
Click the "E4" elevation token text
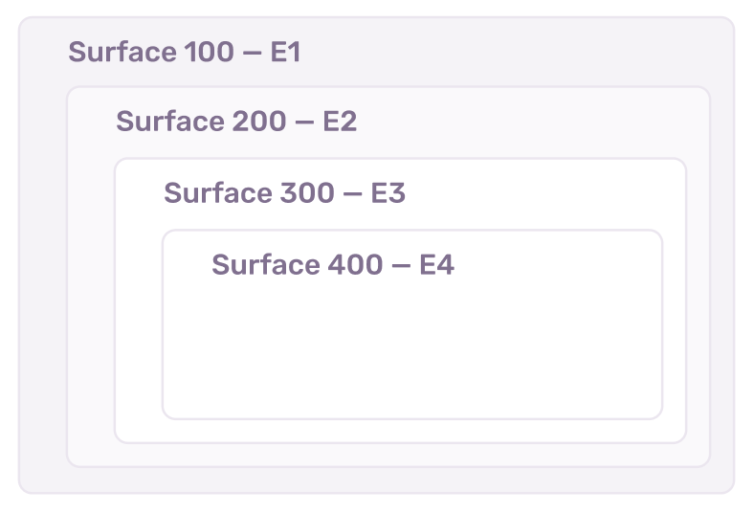436,265
